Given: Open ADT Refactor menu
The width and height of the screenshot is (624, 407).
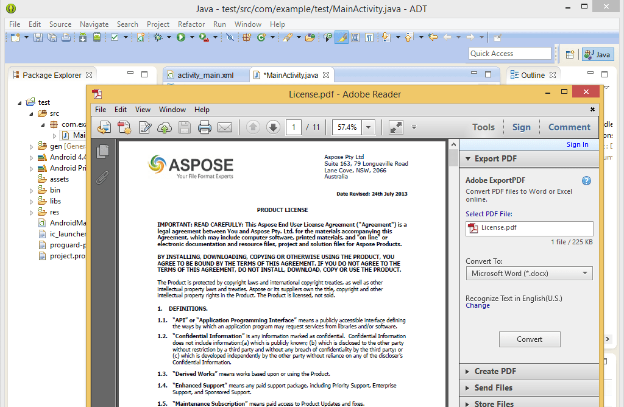Looking at the screenshot, I should [191, 24].
